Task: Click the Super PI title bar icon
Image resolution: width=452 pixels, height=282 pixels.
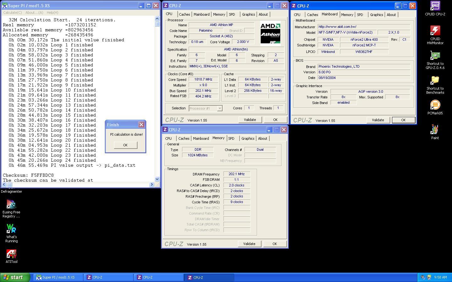Action: pyautogui.click(x=5, y=6)
